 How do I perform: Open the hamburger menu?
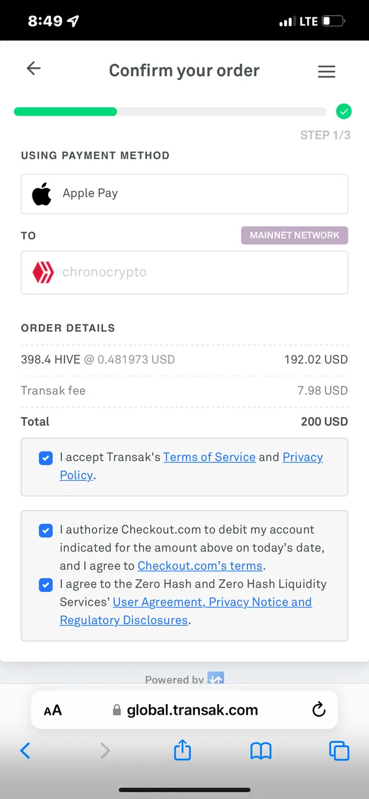327,72
